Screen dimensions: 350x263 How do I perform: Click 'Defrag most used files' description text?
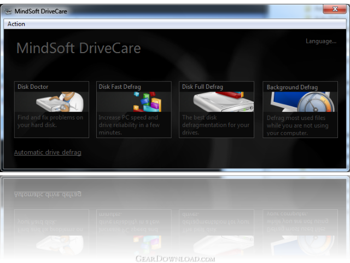[297, 125]
